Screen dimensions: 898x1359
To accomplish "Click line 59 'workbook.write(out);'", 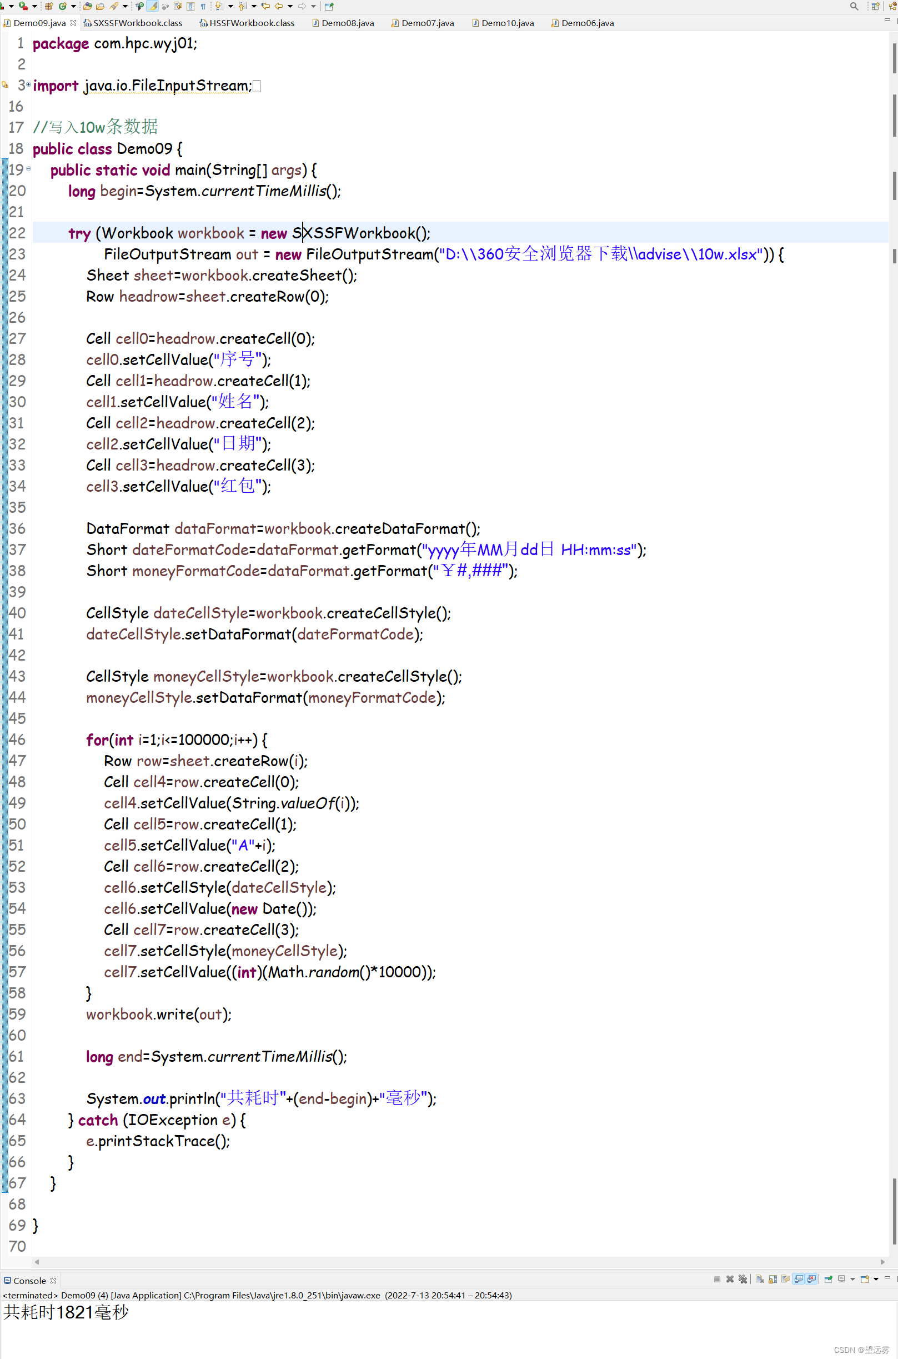I will (x=159, y=1015).
